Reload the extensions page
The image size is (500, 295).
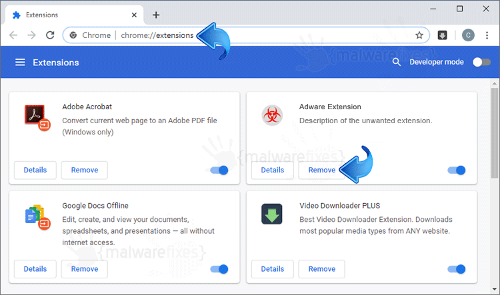[50, 35]
